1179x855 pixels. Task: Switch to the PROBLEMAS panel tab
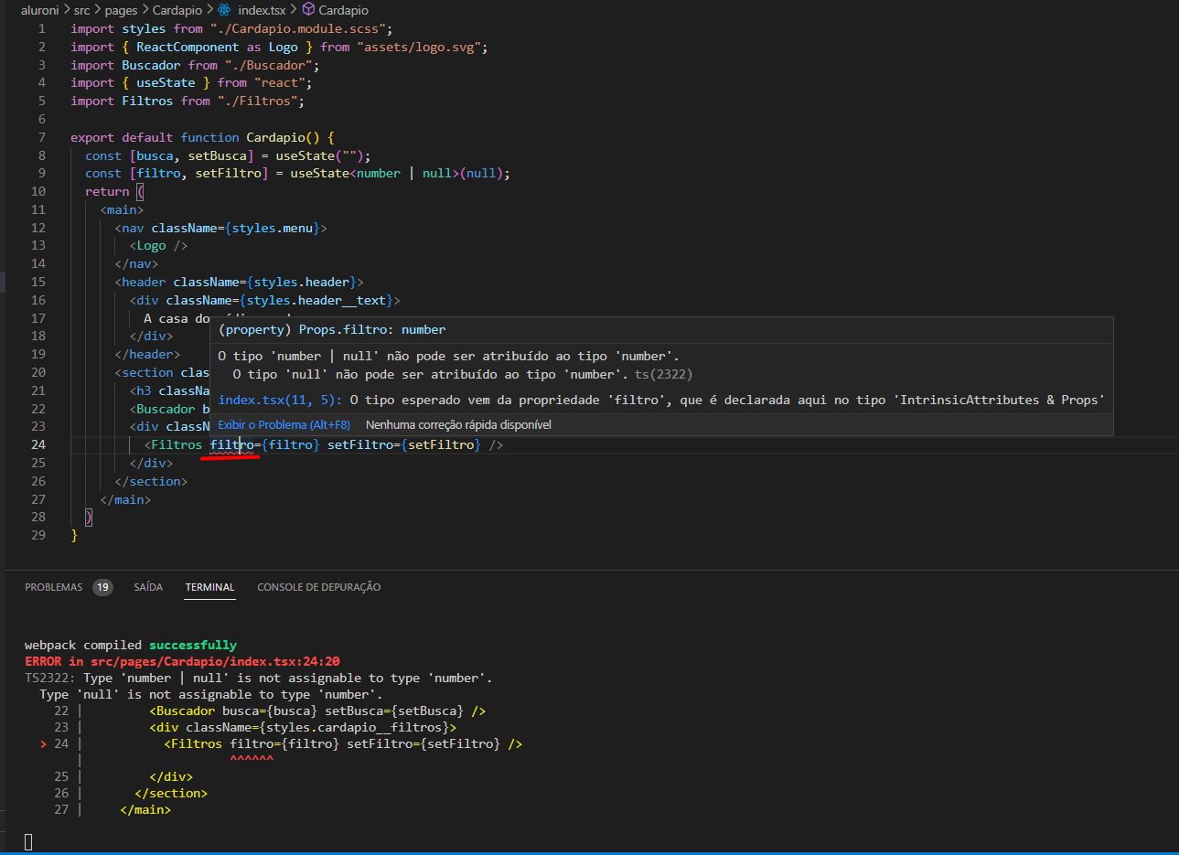(x=53, y=587)
